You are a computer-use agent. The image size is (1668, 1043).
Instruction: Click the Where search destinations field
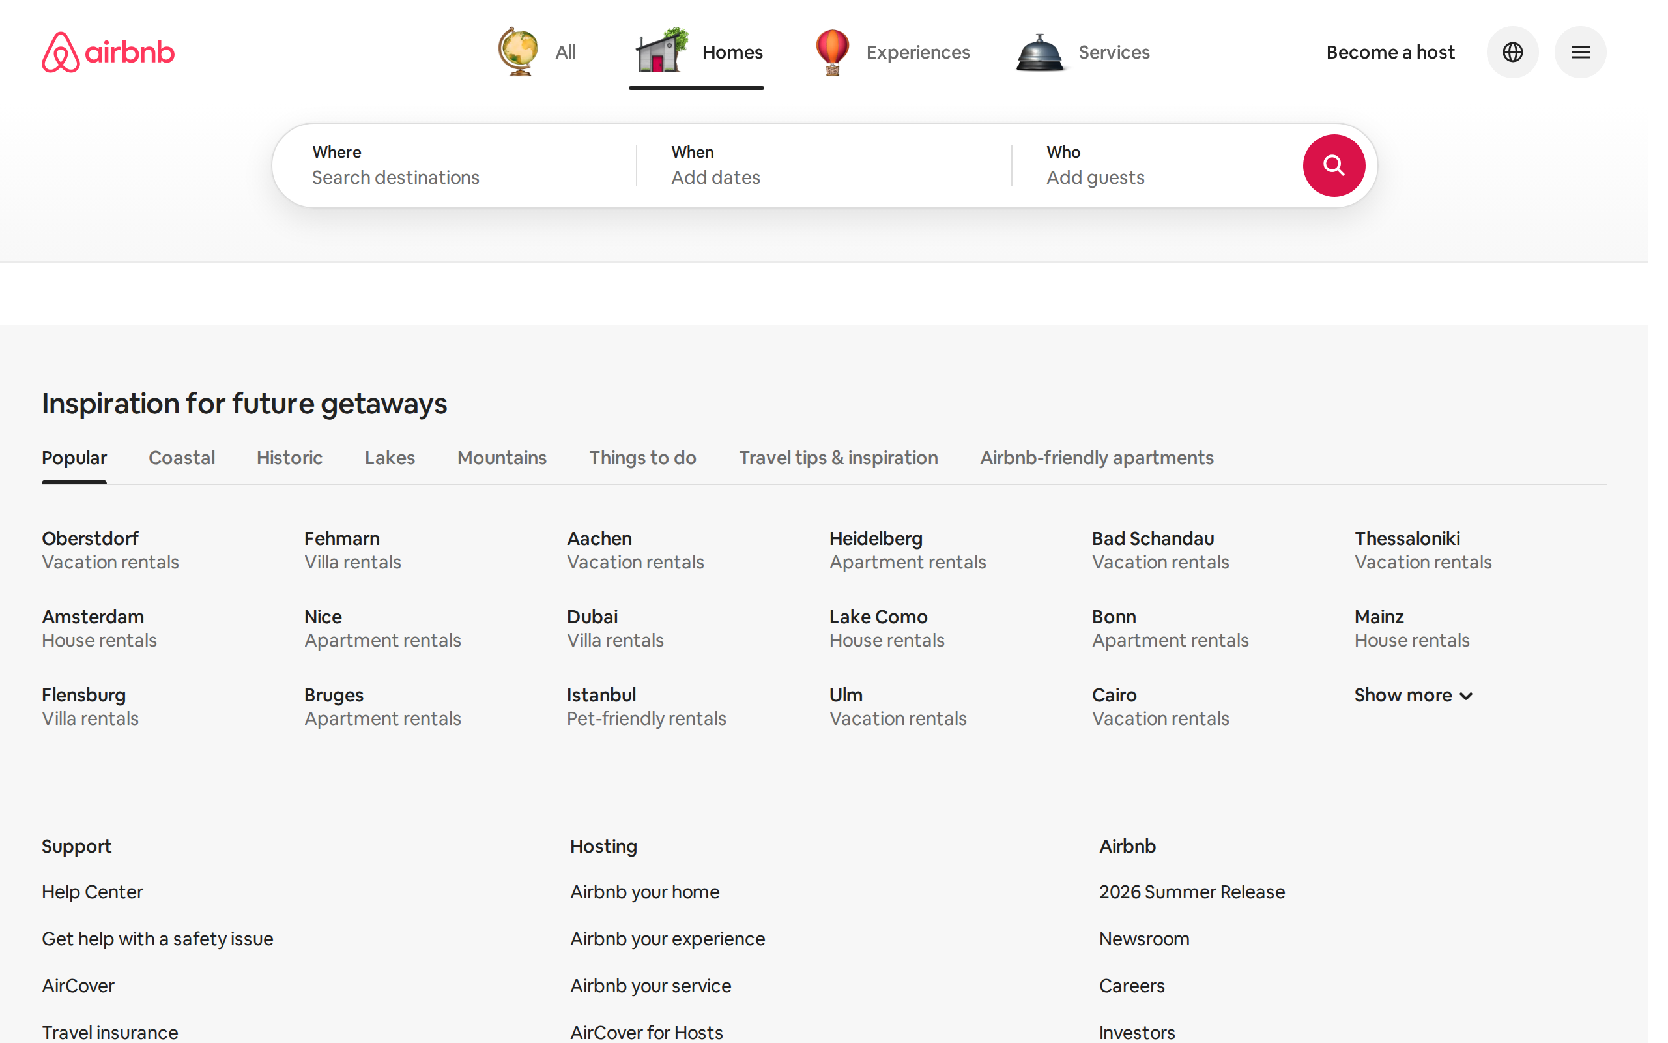(x=455, y=166)
